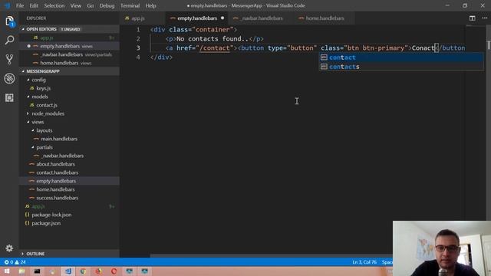This screenshot has width=491, height=276.
Task: Open the Manage gear menu
Action: pyautogui.click(x=9, y=248)
